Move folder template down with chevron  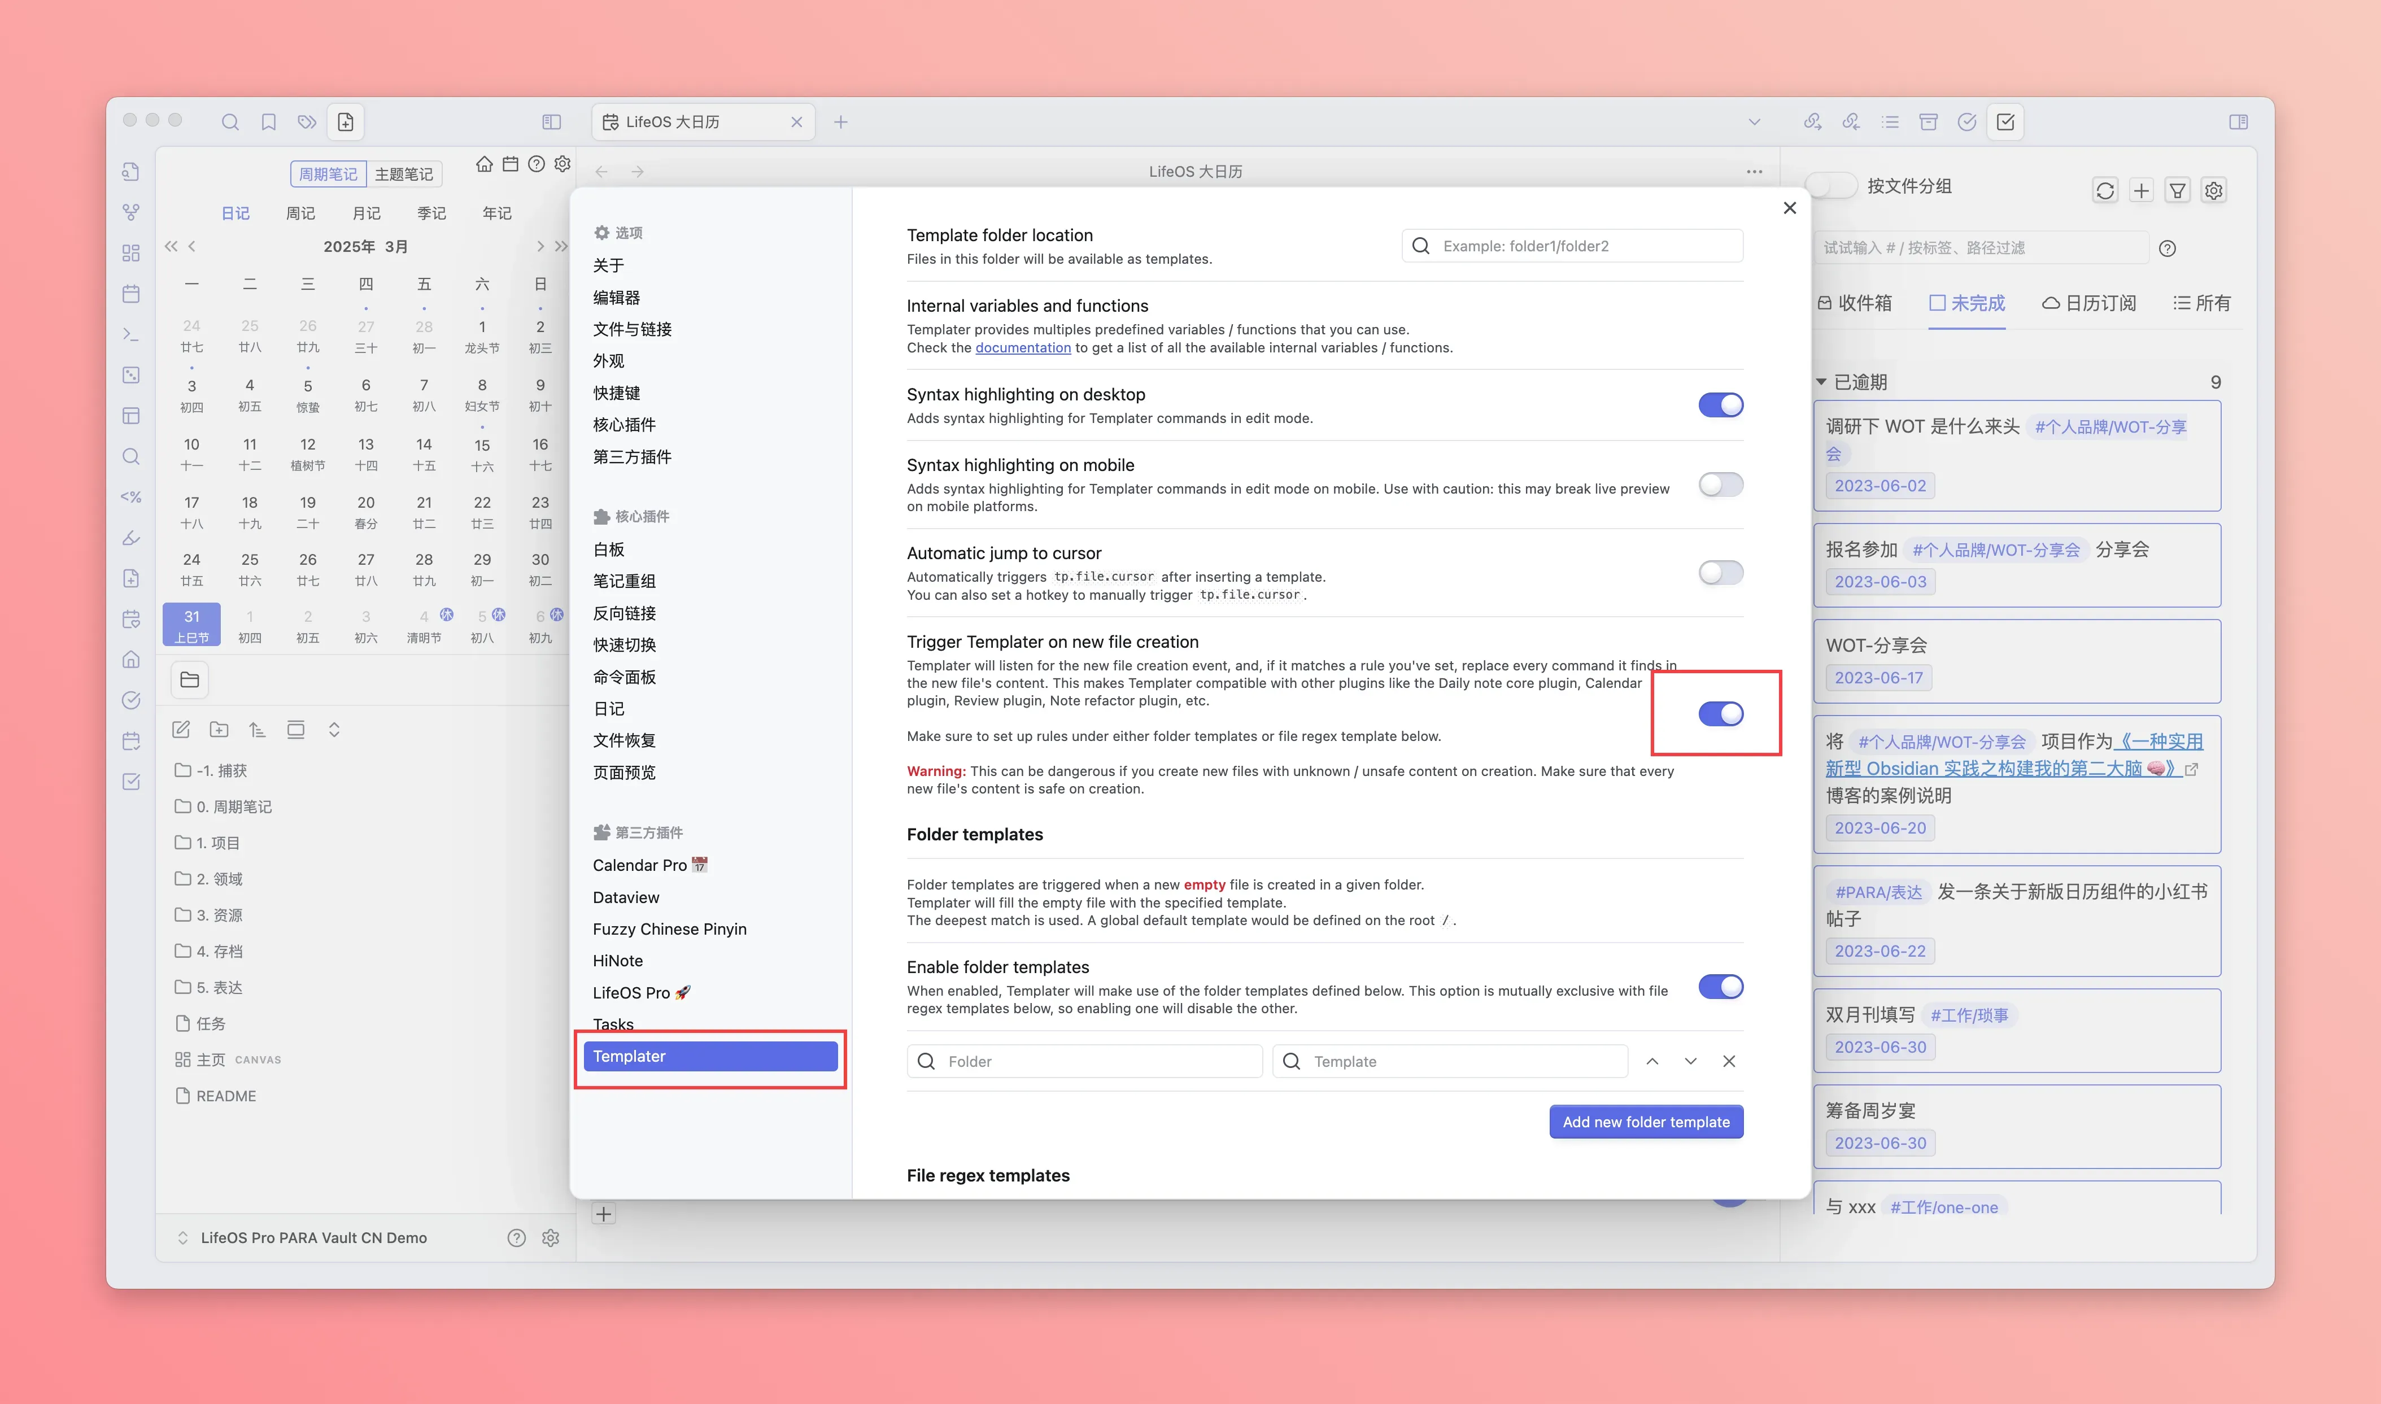(x=1690, y=1062)
